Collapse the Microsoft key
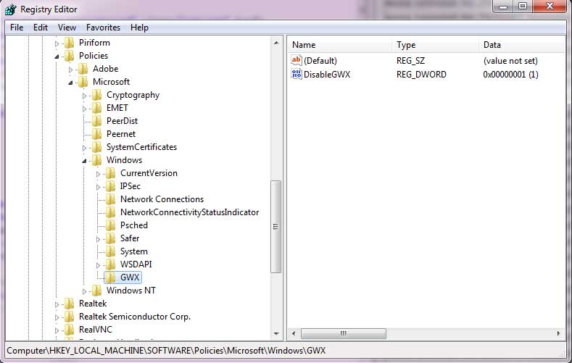This screenshot has height=363, width=572. (70, 83)
